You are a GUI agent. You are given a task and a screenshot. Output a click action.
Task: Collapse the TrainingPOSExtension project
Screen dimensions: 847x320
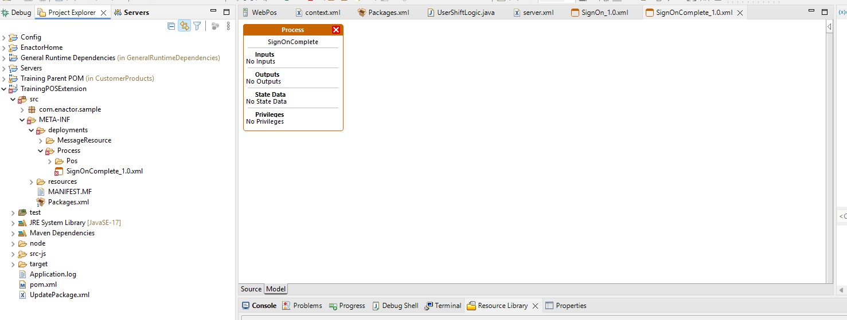pyautogui.click(x=5, y=89)
